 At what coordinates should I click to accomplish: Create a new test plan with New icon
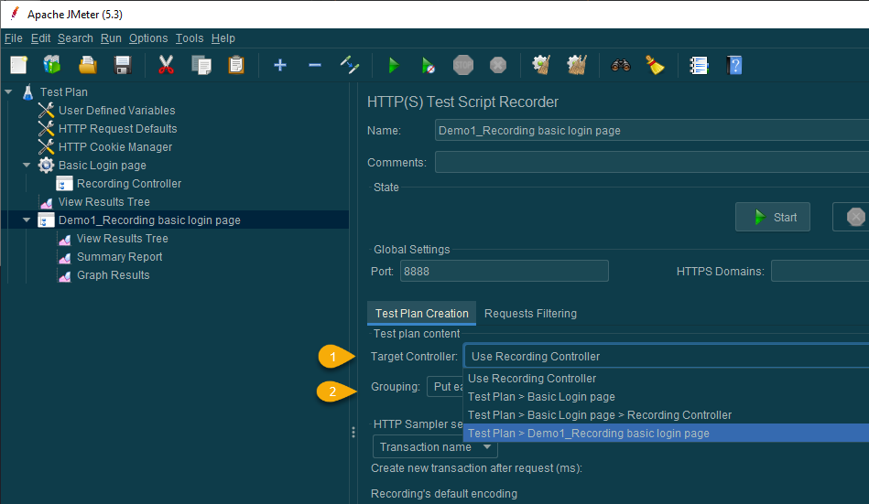(19, 65)
